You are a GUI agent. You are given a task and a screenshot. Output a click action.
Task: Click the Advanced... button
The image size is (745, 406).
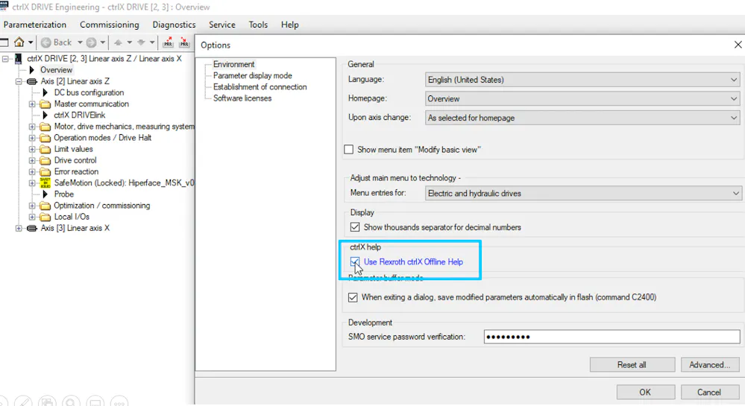[x=709, y=365]
